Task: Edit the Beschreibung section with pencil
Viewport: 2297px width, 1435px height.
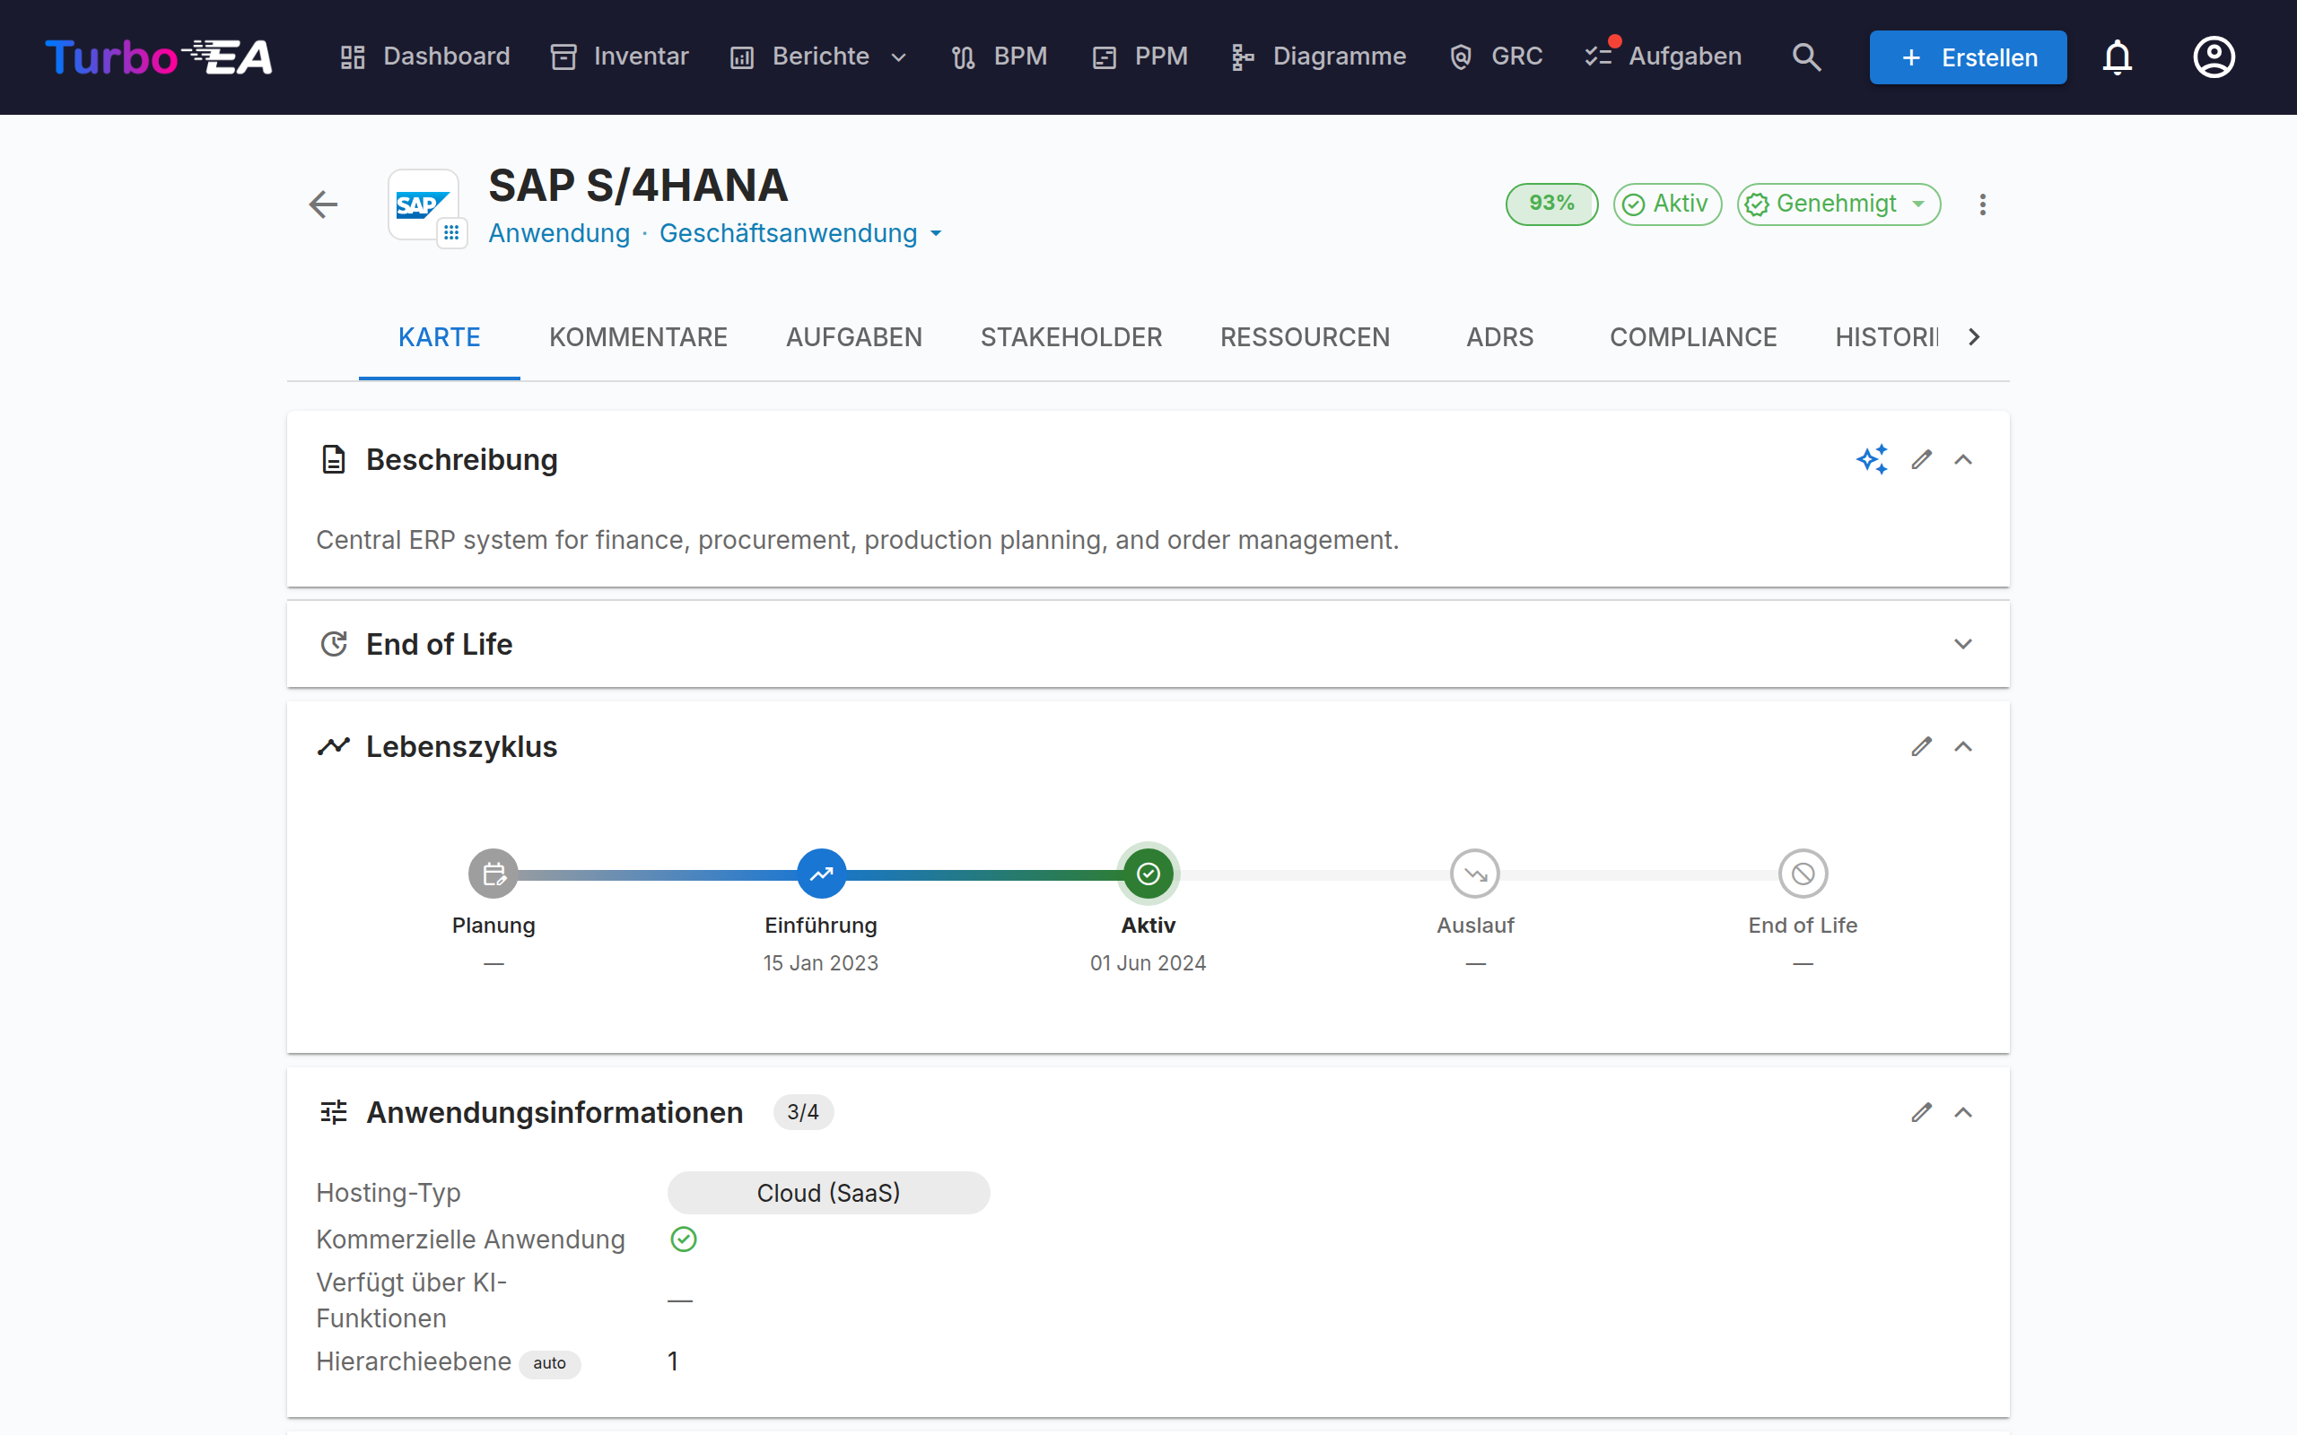Action: [1921, 459]
